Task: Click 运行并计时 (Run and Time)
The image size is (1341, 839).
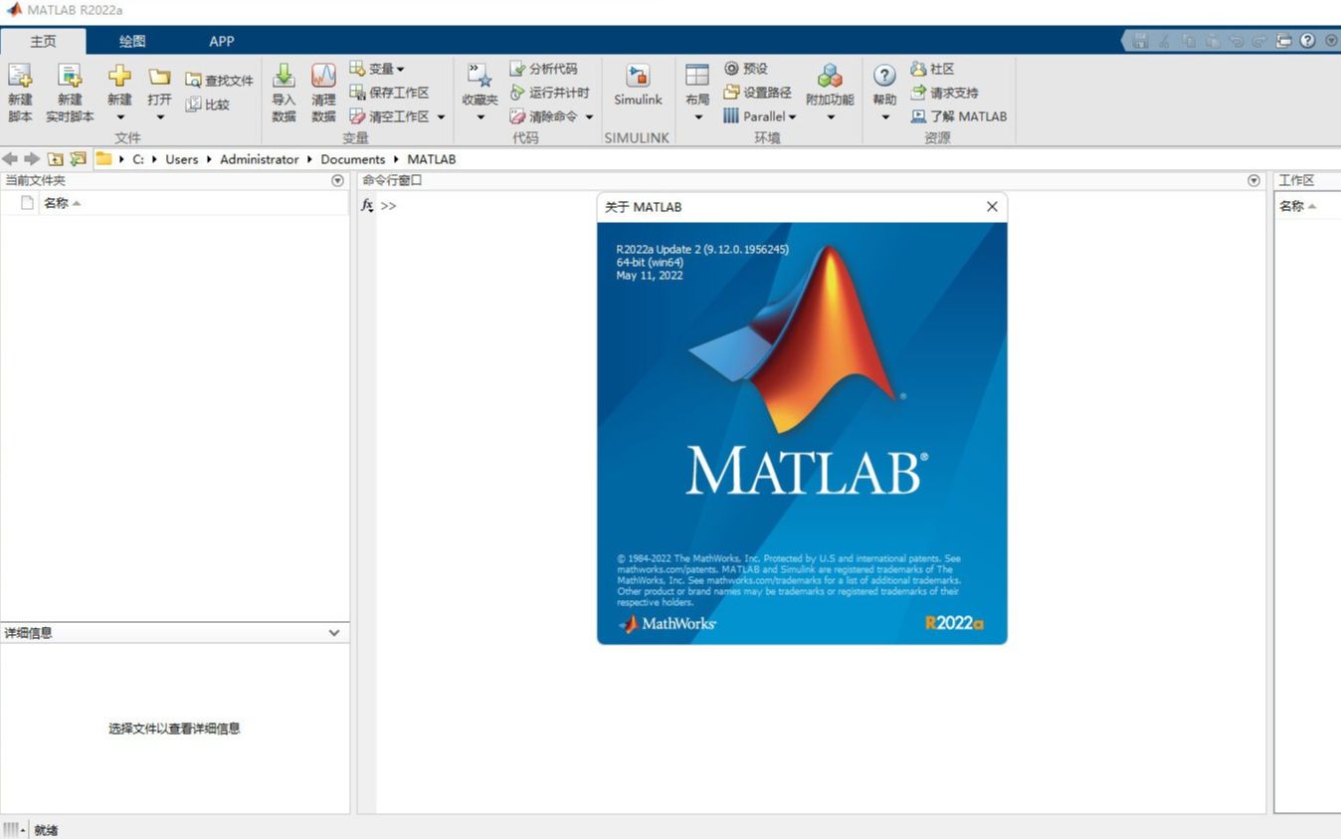Action: 549,93
